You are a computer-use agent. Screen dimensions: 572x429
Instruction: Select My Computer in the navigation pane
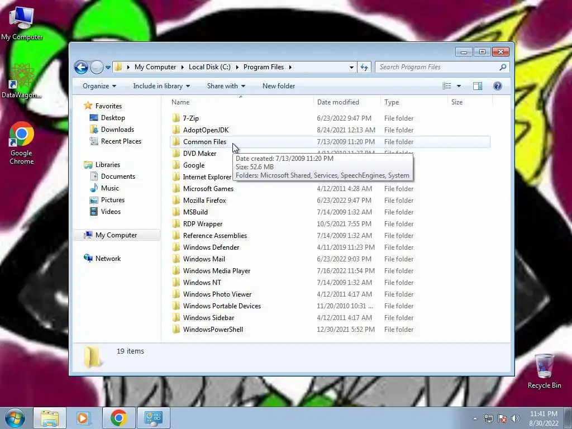coord(116,235)
